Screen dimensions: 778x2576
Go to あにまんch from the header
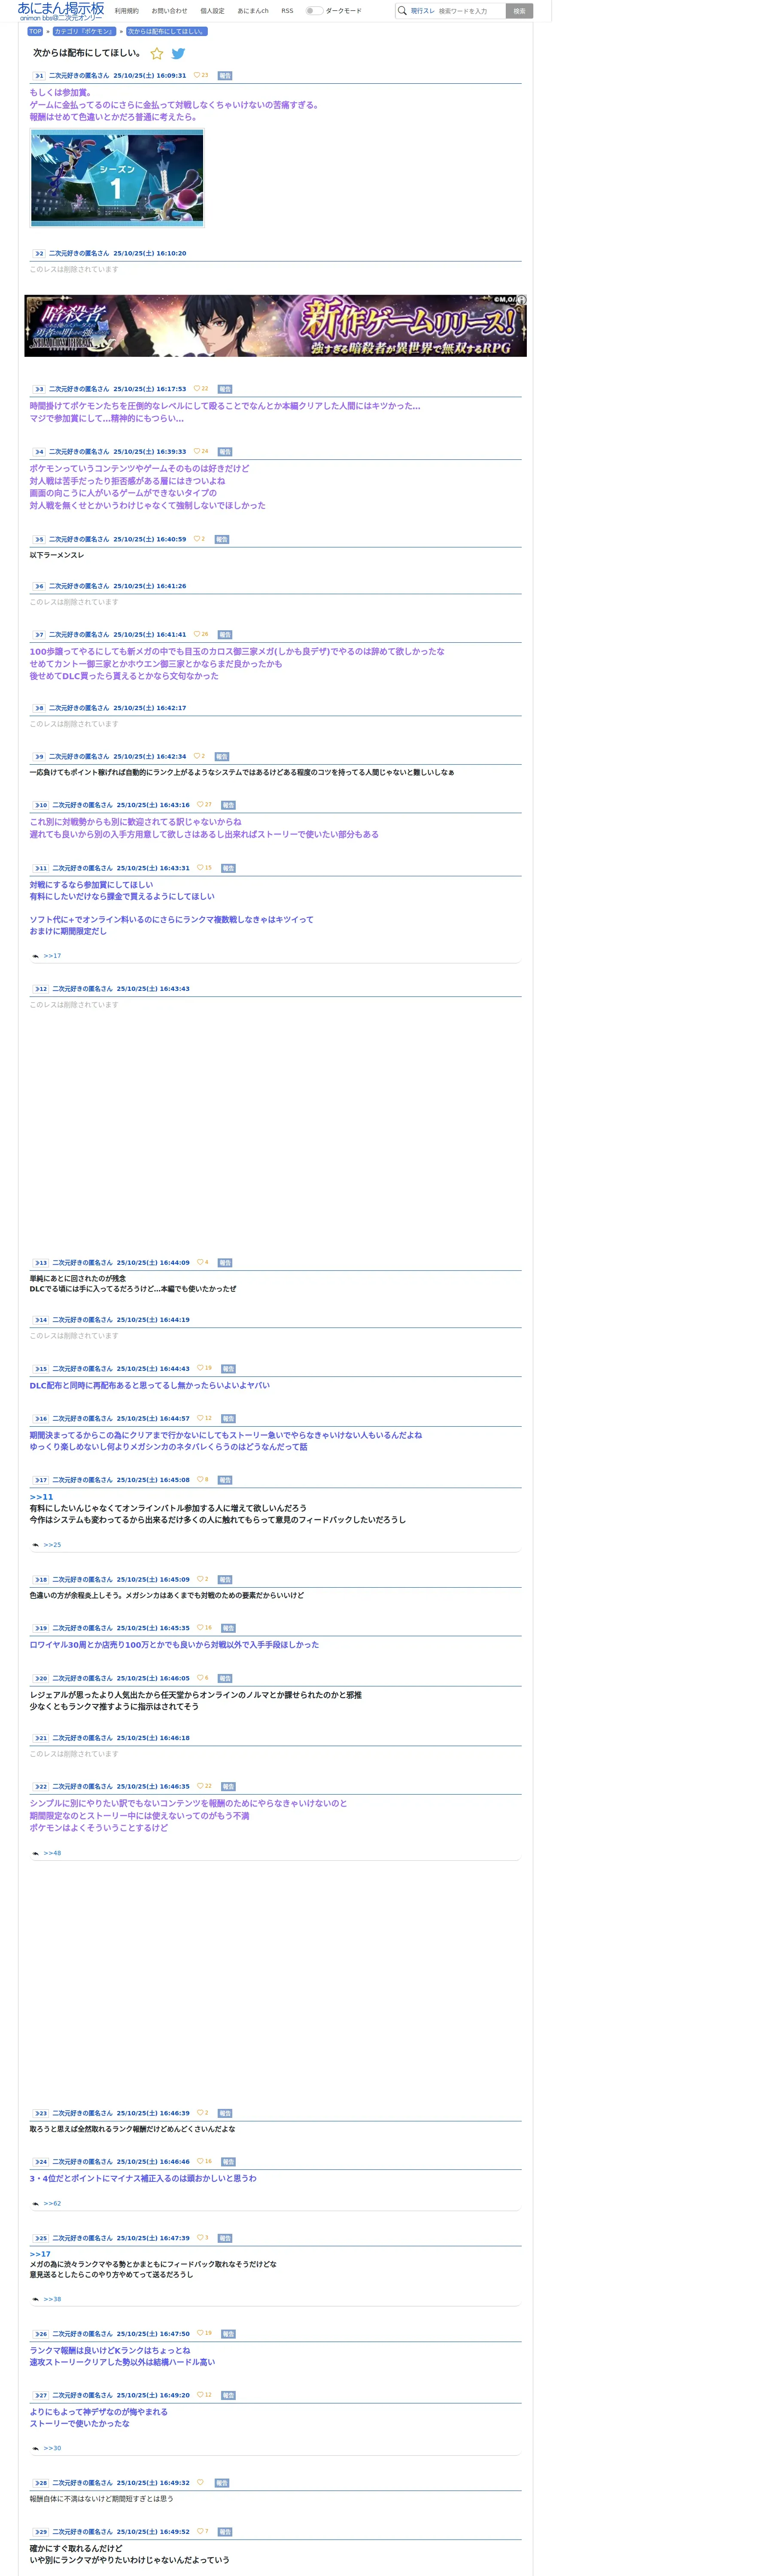(x=253, y=11)
